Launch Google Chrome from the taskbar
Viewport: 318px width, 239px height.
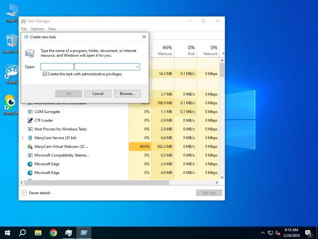[53, 233]
